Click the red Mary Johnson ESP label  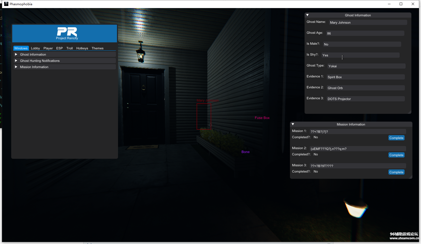tap(207, 101)
